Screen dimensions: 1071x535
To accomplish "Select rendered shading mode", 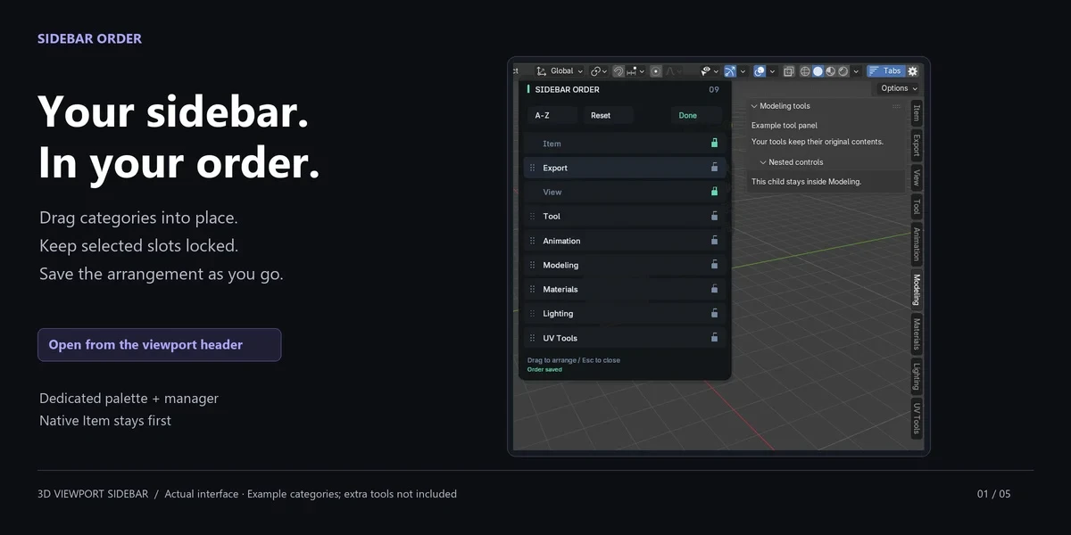I will [x=843, y=71].
